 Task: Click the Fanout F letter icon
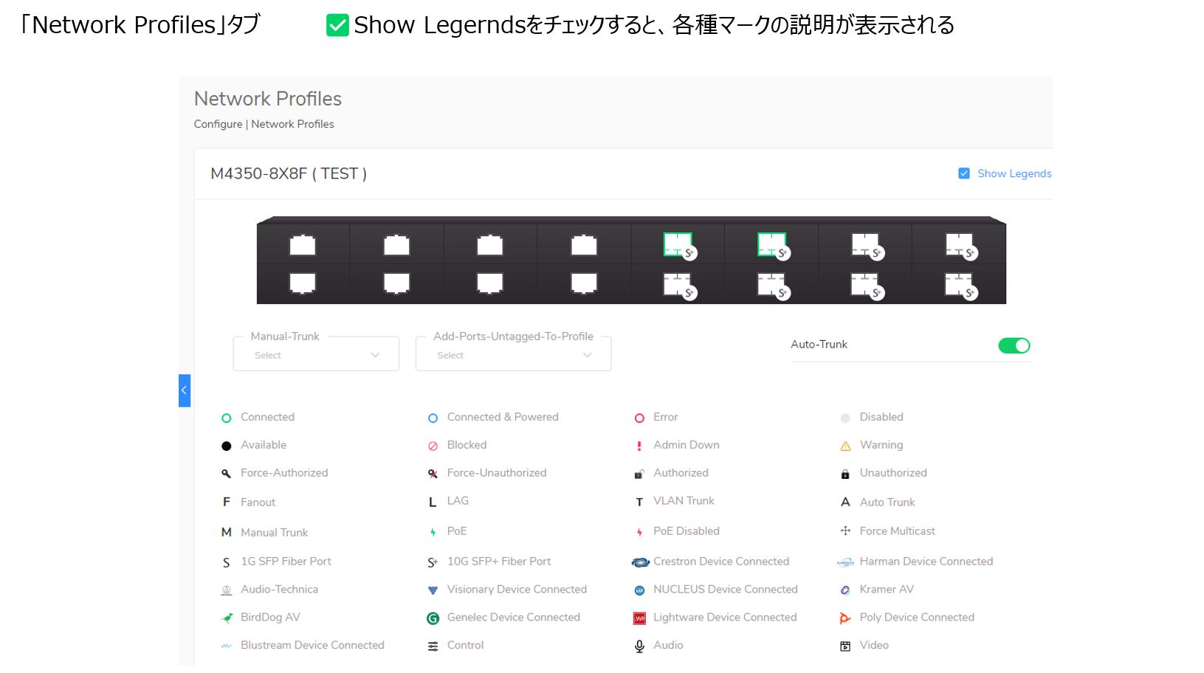227,502
